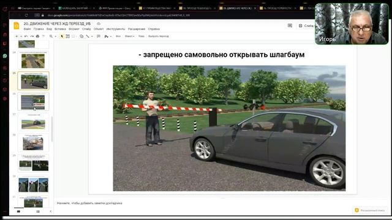This screenshot has height=220, width=392.
Task: Click the Выбрать переход transition button
Action: 159,37
